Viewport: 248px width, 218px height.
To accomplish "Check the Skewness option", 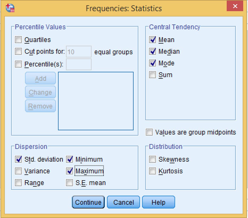I will [x=152, y=159].
